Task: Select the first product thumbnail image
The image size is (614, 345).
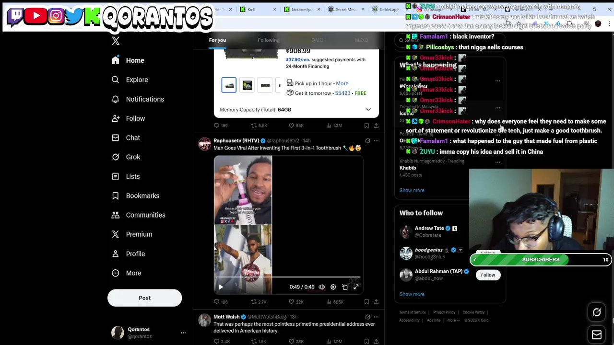Action: pos(229,85)
